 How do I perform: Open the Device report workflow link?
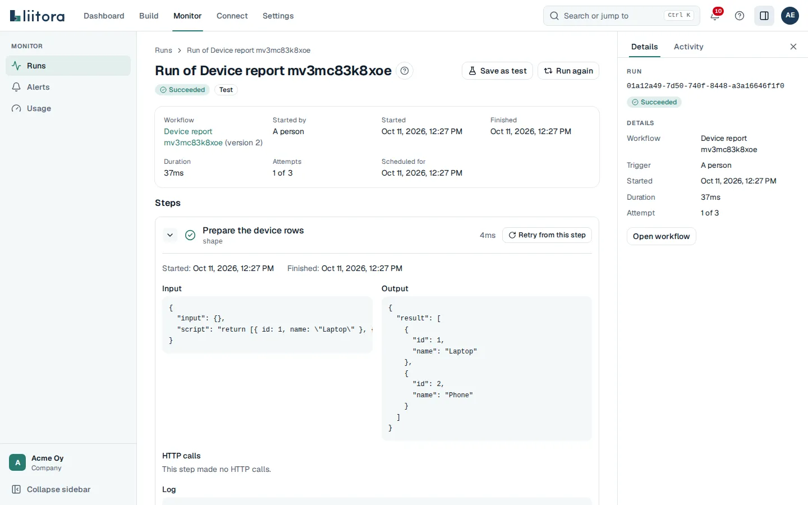coord(193,137)
